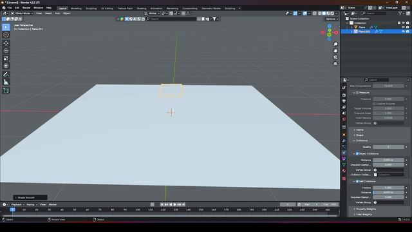Open the Playback dropdown in timeline
The height and width of the screenshot is (232, 412).
click(x=17, y=205)
